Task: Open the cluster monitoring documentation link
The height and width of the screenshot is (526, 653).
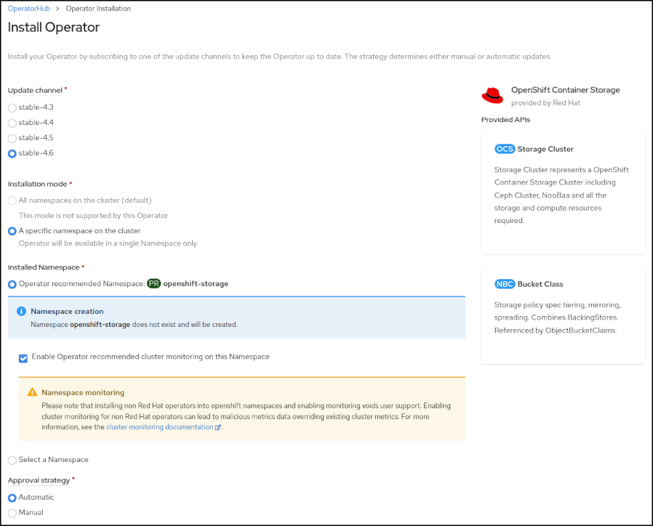Action: (x=159, y=427)
